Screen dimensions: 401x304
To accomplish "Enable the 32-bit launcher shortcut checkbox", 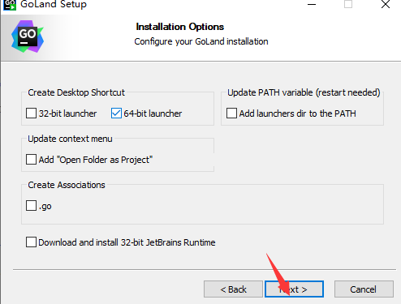I will pos(31,113).
